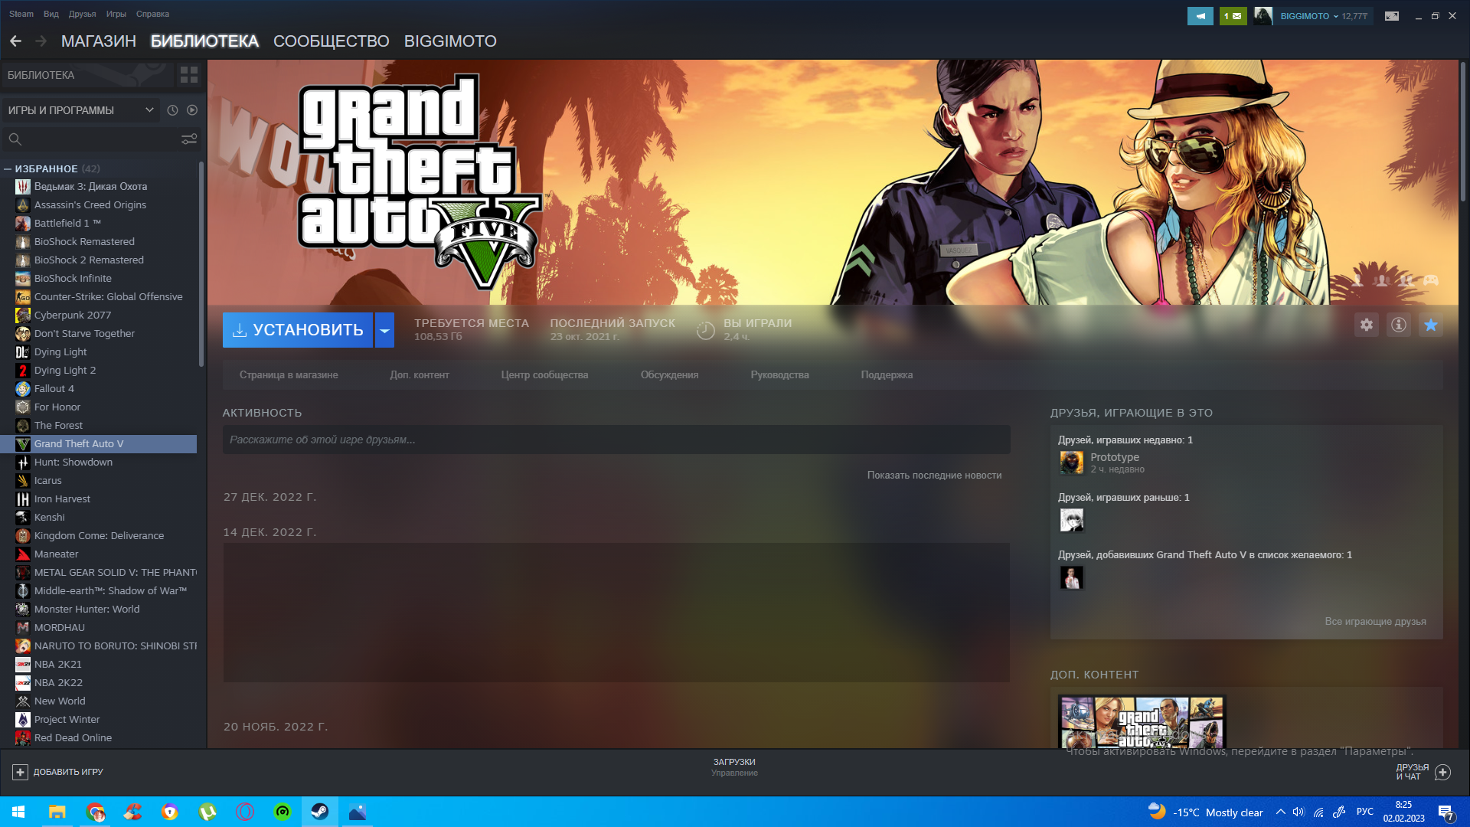Toggle Grand Theft Auto V favorite star
This screenshot has height=827, width=1470.
pos(1430,325)
